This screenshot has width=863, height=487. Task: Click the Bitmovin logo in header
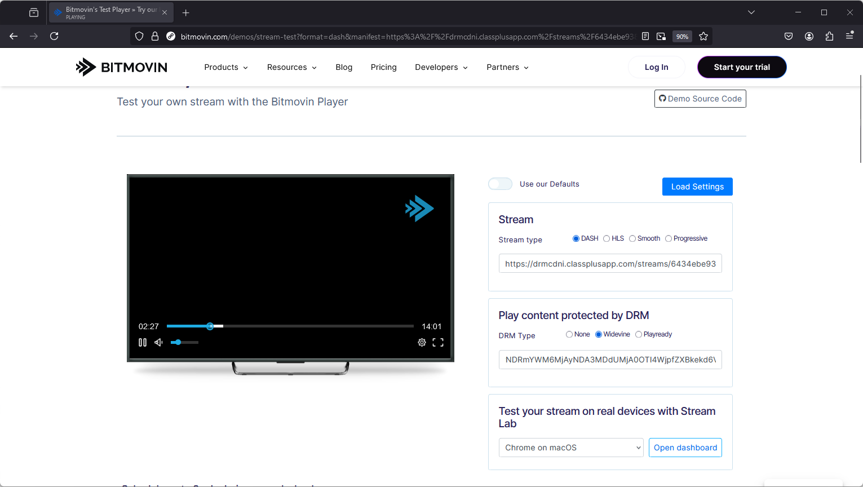pyautogui.click(x=122, y=67)
